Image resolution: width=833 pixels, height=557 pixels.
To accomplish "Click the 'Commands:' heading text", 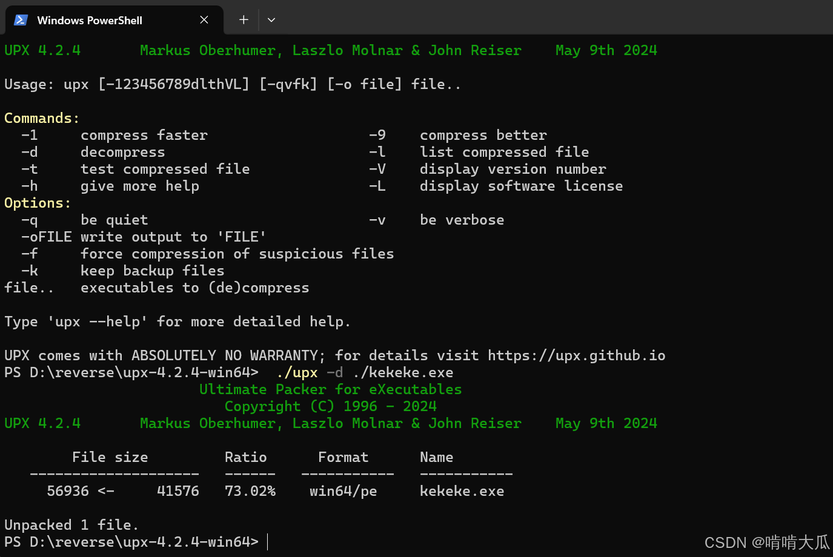I will click(42, 118).
